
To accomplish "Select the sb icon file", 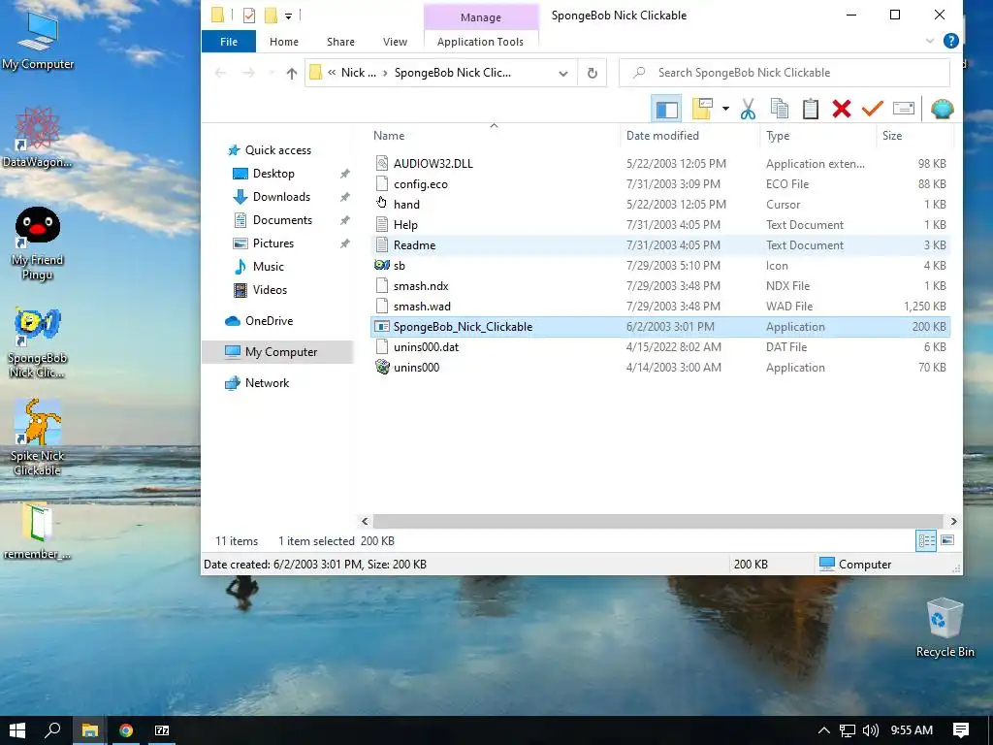I will tap(660, 266).
